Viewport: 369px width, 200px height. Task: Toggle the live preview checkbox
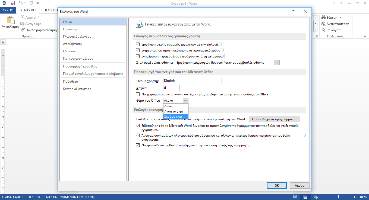click(138, 50)
